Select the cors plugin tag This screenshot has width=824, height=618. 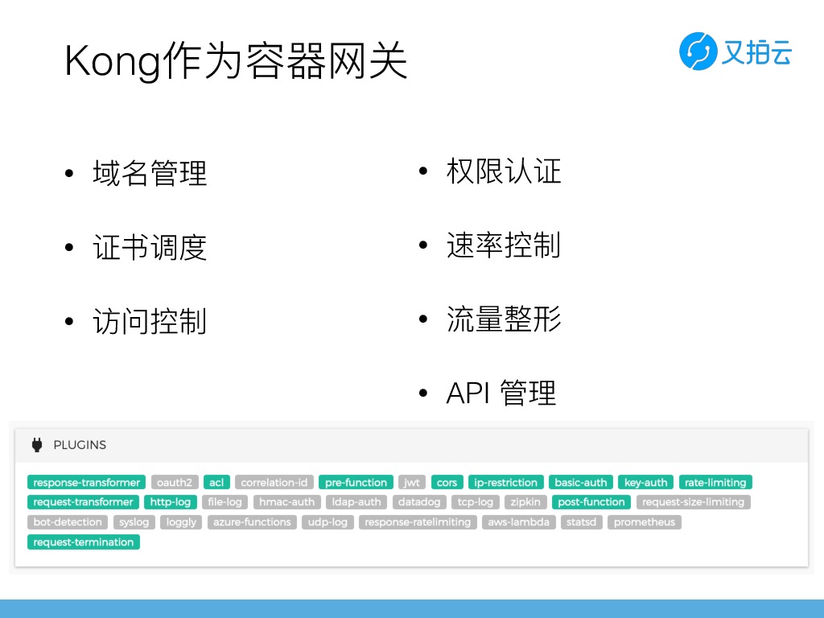(447, 483)
